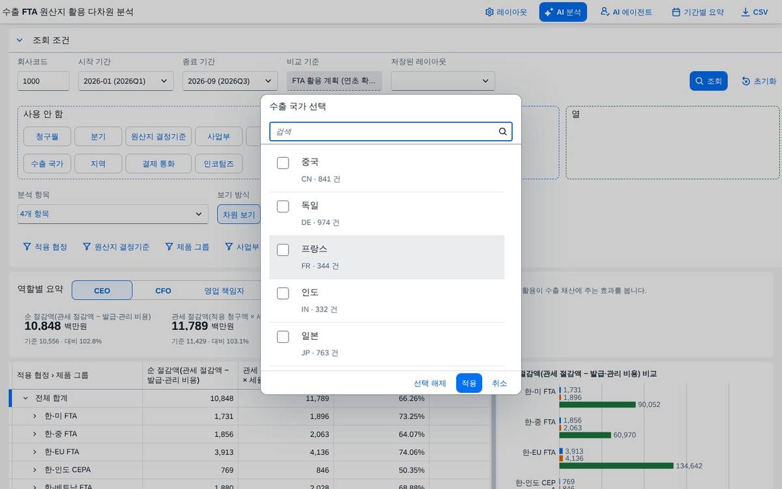Open the 사업부 filter funnel
Viewport: 782px width, 489px height.
point(229,247)
